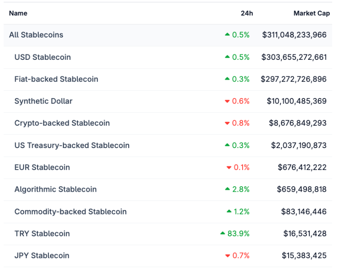Image resolution: width=340 pixels, height=274 pixels.
Task: Click the green up arrow for Algorithmic Stablecoin
Action: click(x=227, y=189)
